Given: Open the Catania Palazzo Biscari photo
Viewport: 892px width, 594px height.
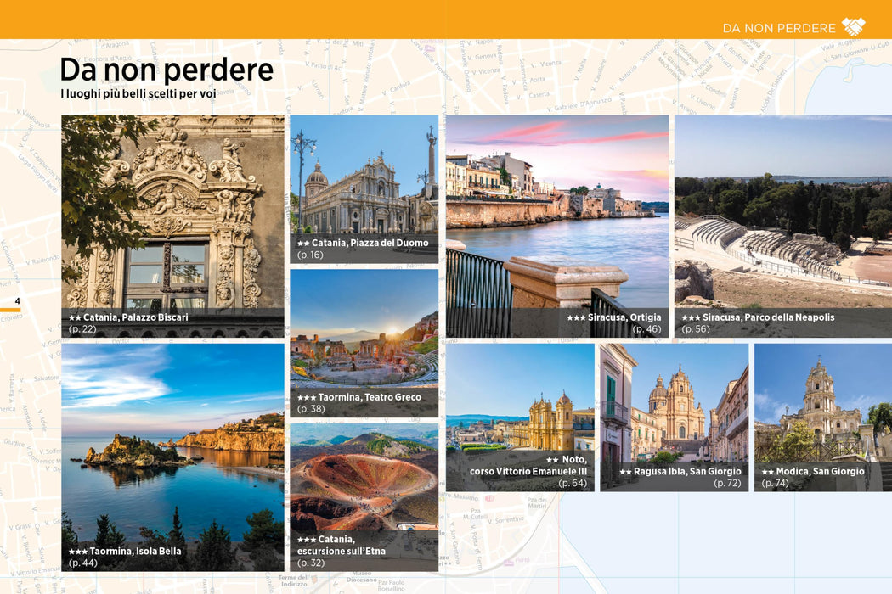Looking at the screenshot, I should tap(173, 227).
